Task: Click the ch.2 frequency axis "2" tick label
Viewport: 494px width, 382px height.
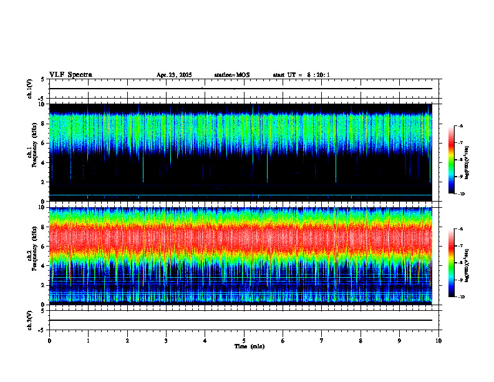Action: [44, 285]
